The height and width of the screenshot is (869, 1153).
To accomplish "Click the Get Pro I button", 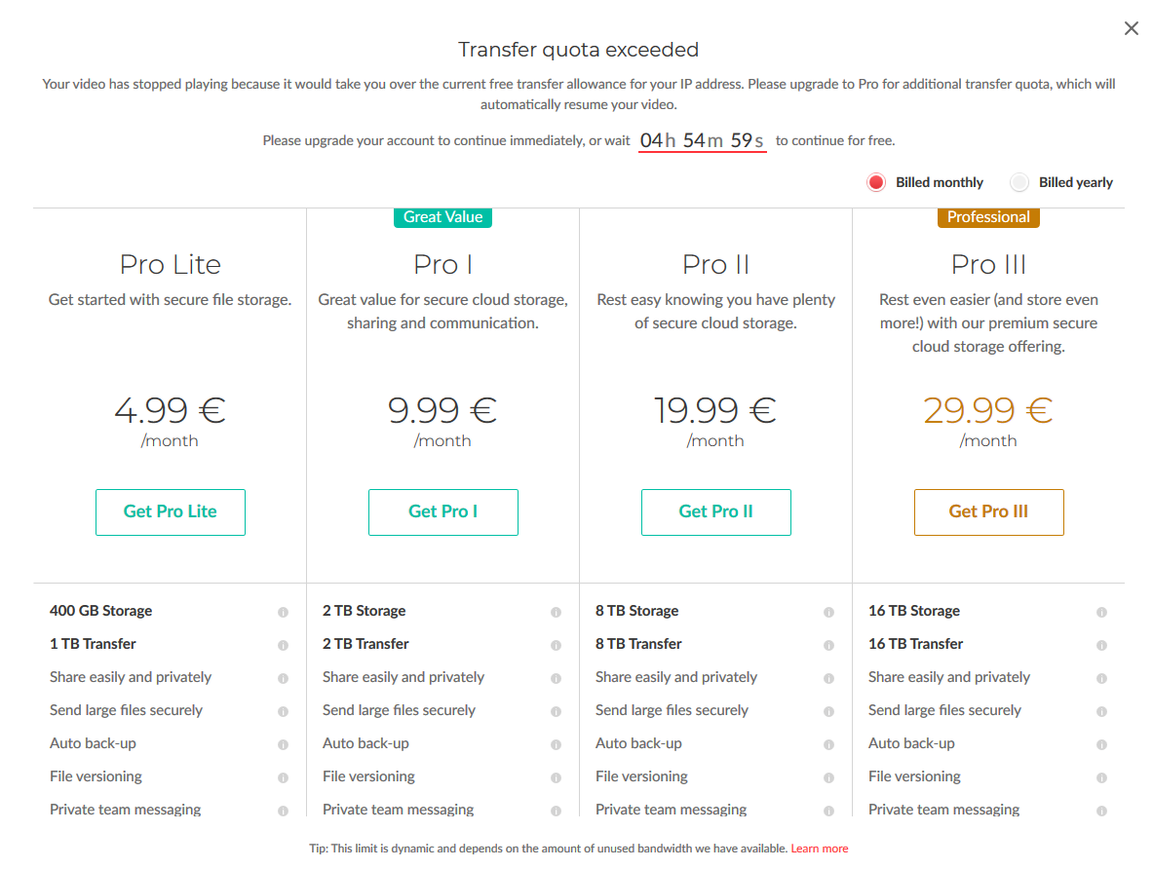I will pyautogui.click(x=442, y=511).
